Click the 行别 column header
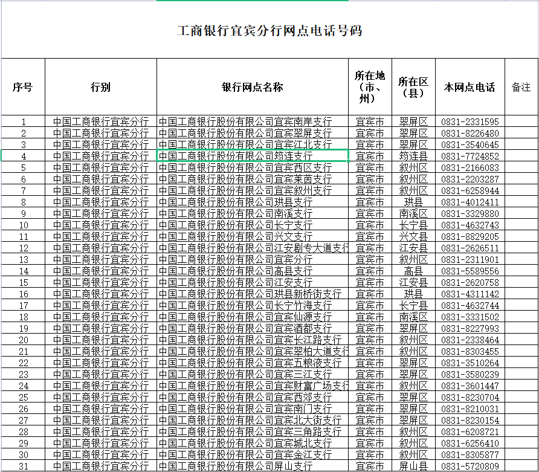Screen dimensions: 539x472 [x=101, y=86]
